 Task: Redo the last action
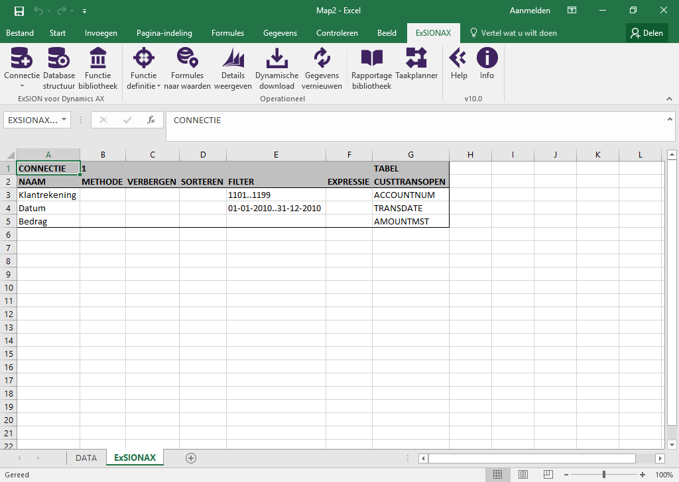[x=62, y=11]
